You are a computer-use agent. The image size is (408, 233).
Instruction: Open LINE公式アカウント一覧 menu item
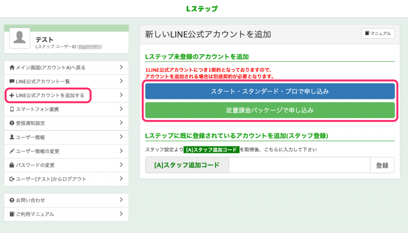tap(66, 81)
